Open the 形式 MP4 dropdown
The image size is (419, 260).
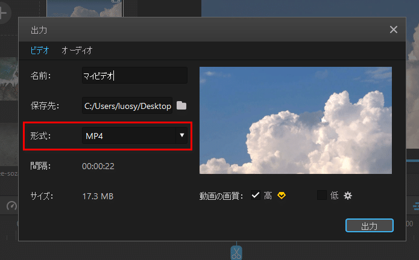click(x=134, y=136)
